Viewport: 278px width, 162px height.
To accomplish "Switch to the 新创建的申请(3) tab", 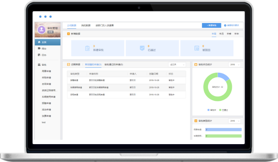I will point(93,64).
